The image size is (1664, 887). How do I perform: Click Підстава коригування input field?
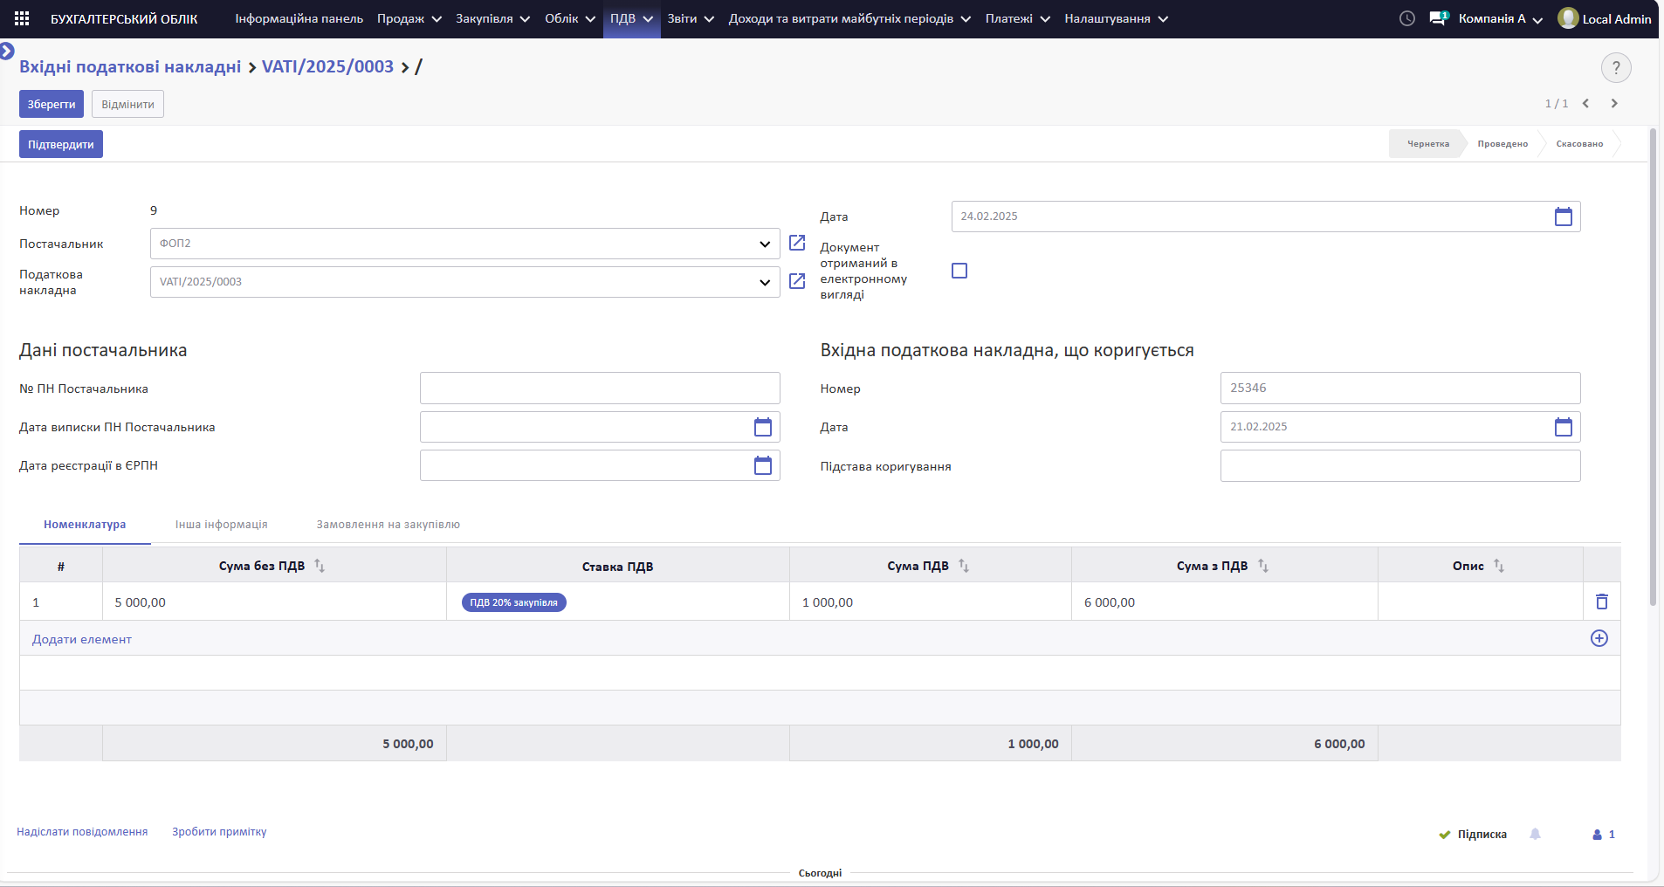1400,465
